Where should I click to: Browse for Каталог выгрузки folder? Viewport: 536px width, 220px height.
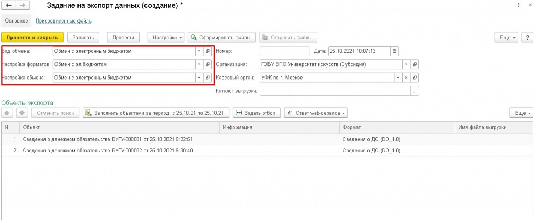[x=415, y=91]
